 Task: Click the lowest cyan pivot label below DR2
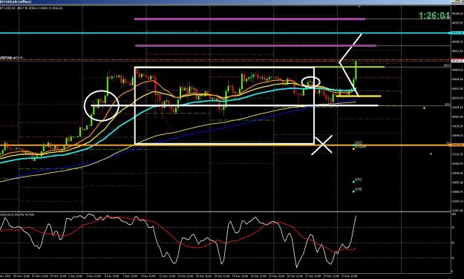point(359,189)
